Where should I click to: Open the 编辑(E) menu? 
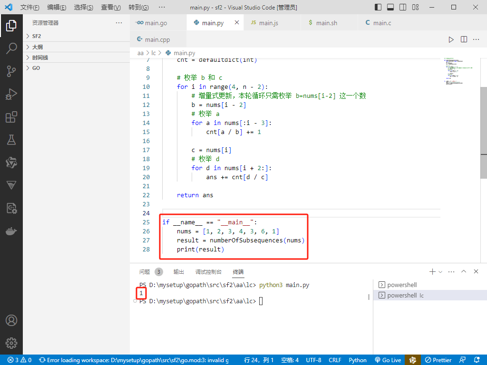57,7
